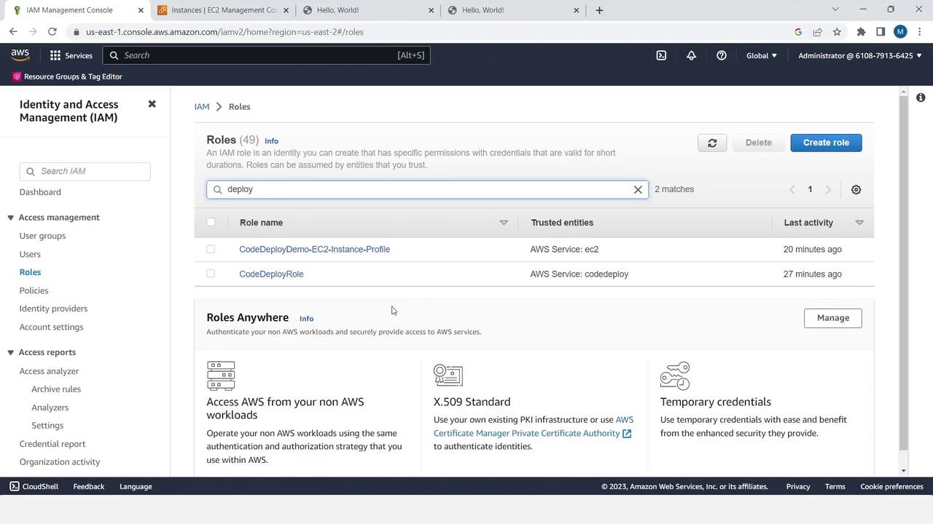Go to next page of roles
This screenshot has width=933, height=524.
coord(828,189)
